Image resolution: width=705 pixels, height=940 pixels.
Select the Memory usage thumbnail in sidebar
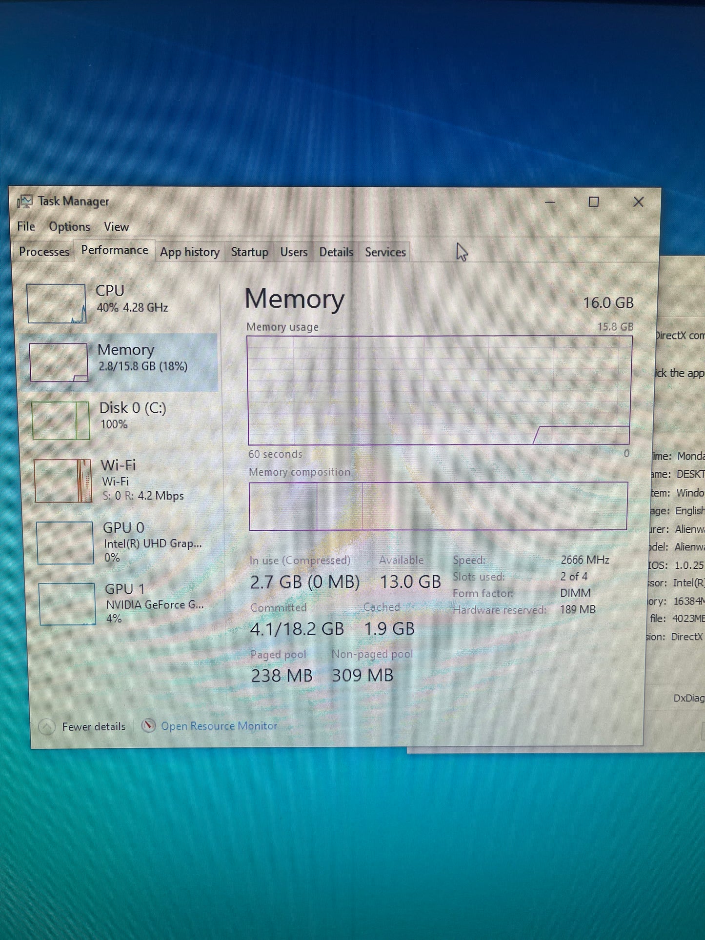tap(59, 362)
